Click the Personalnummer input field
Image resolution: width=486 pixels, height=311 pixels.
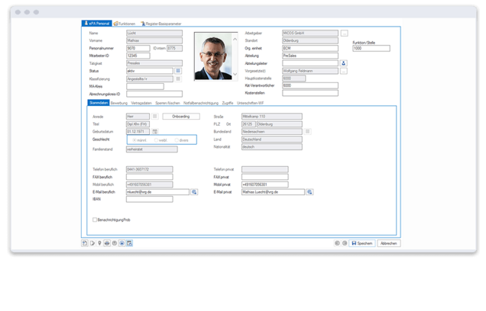(x=138, y=48)
